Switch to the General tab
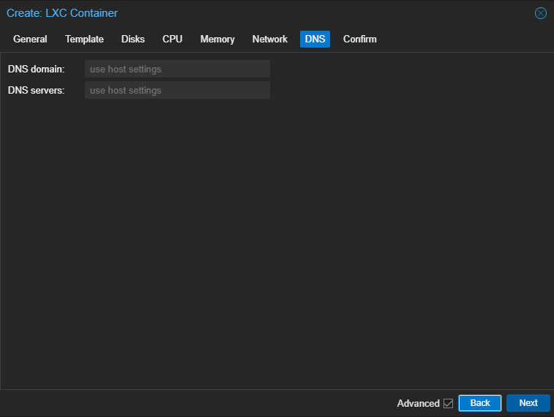The image size is (554, 417). [30, 39]
